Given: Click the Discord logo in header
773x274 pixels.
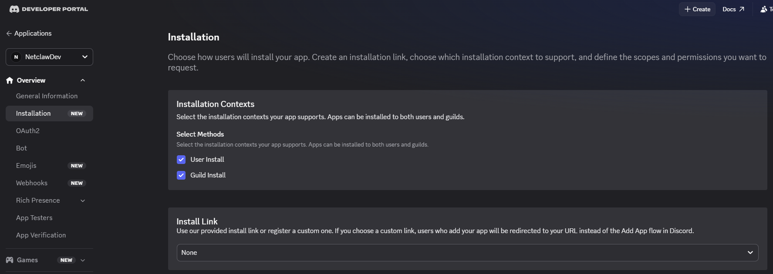Looking at the screenshot, I should tap(14, 9).
